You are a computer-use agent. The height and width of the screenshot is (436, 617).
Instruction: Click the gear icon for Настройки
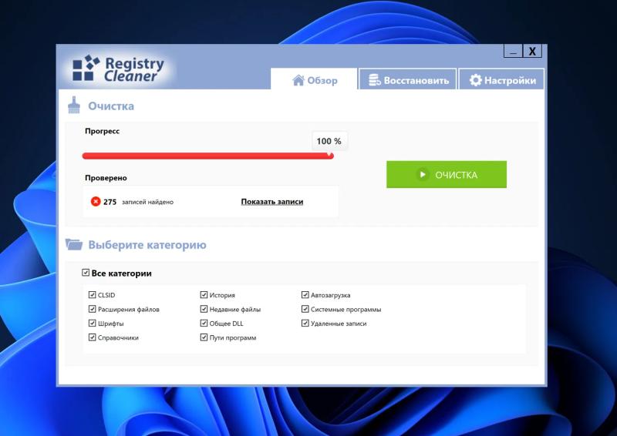[x=475, y=80]
